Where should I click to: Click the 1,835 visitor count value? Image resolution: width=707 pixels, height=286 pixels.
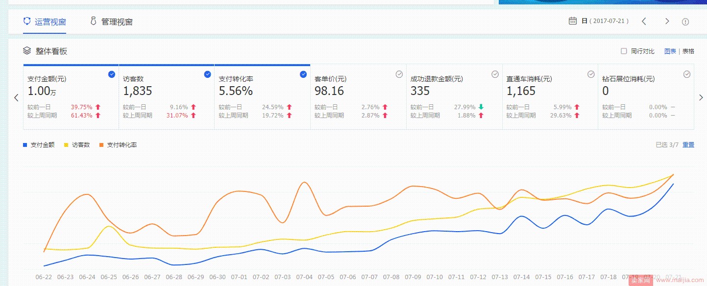tap(138, 91)
